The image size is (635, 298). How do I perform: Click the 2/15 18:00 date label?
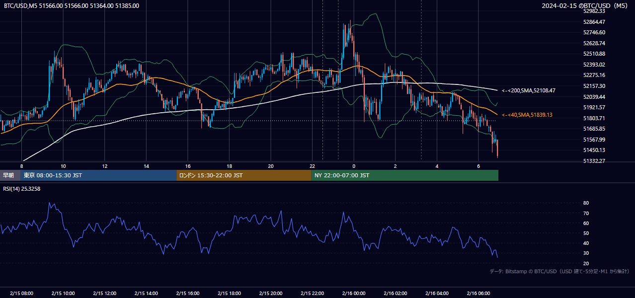coord(230,293)
